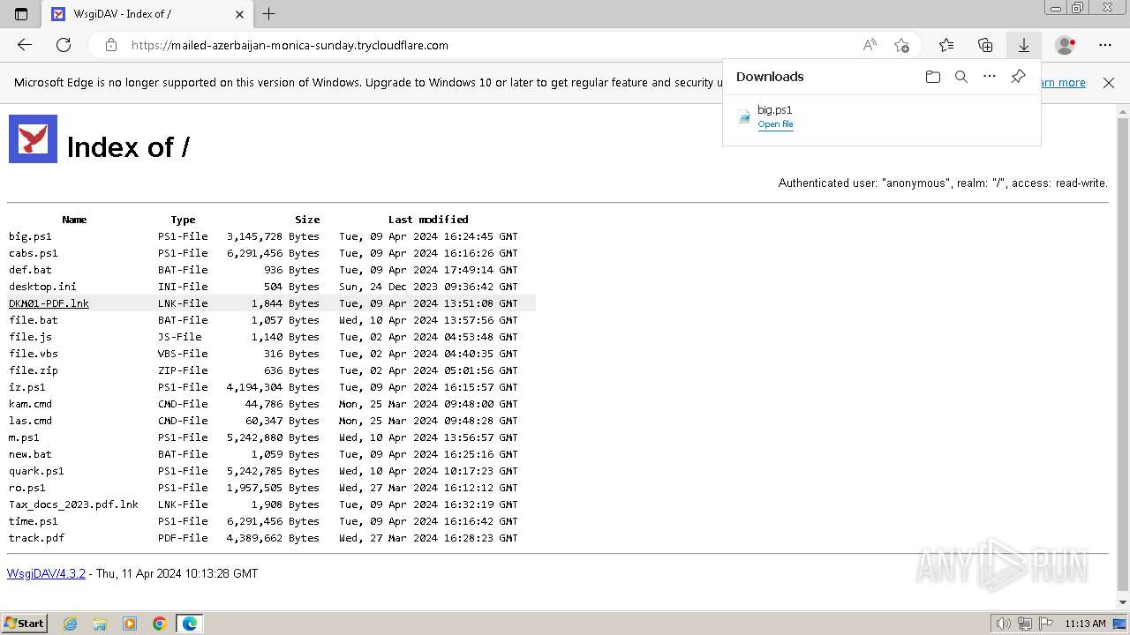
Task: Open track.pdf file
Action: 36,538
